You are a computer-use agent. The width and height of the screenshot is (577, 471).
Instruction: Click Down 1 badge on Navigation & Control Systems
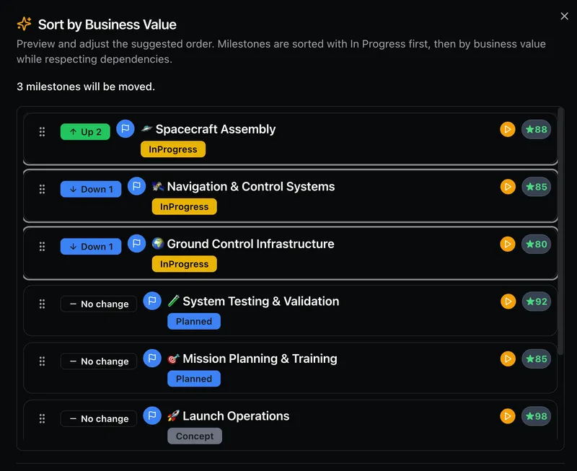91,189
